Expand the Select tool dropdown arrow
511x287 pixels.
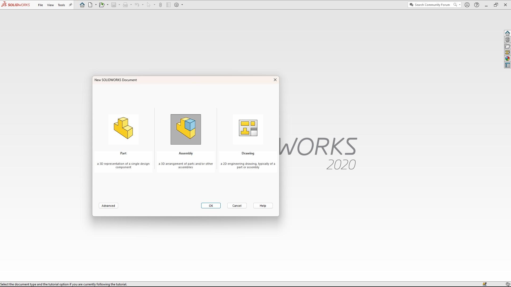tap(154, 5)
